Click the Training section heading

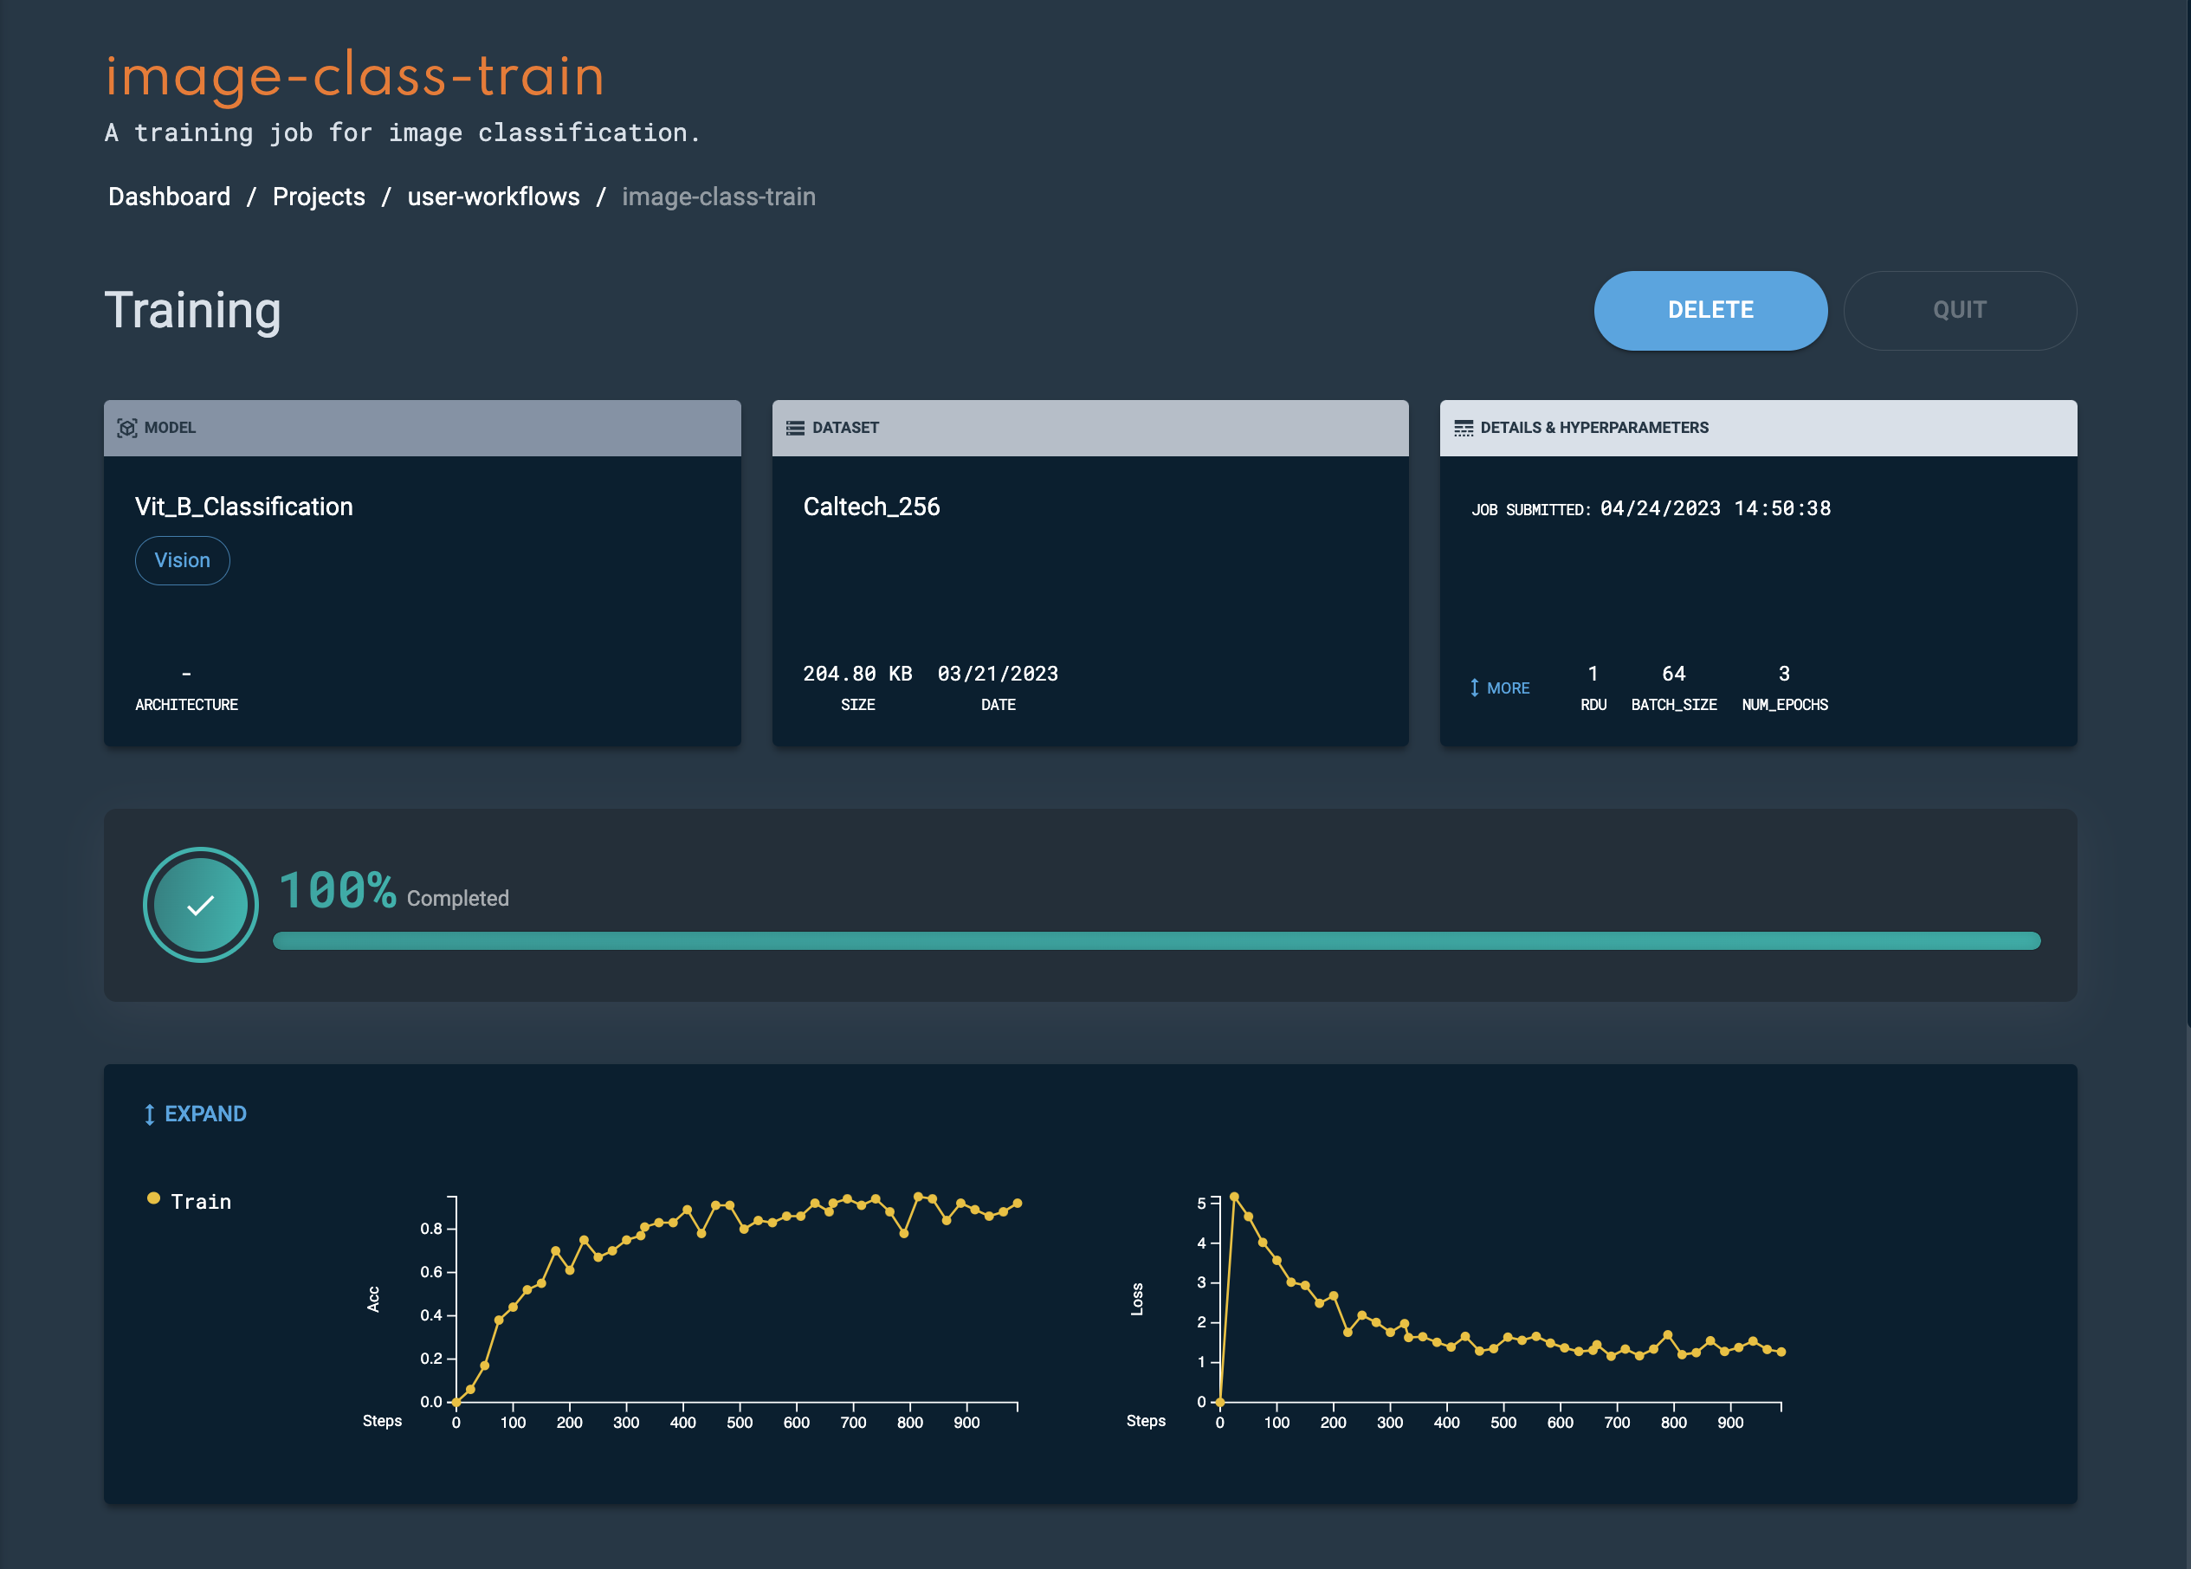click(x=192, y=310)
